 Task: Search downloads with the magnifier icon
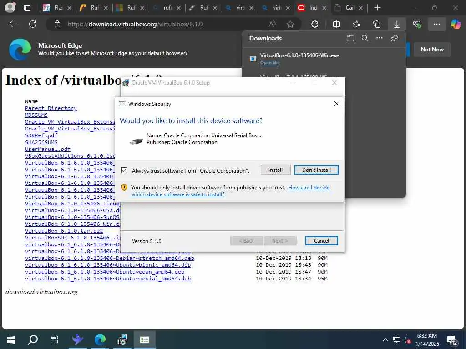(365, 38)
